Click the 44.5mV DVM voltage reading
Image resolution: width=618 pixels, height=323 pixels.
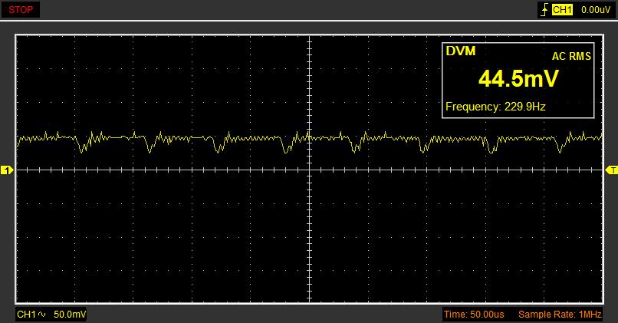(518, 78)
